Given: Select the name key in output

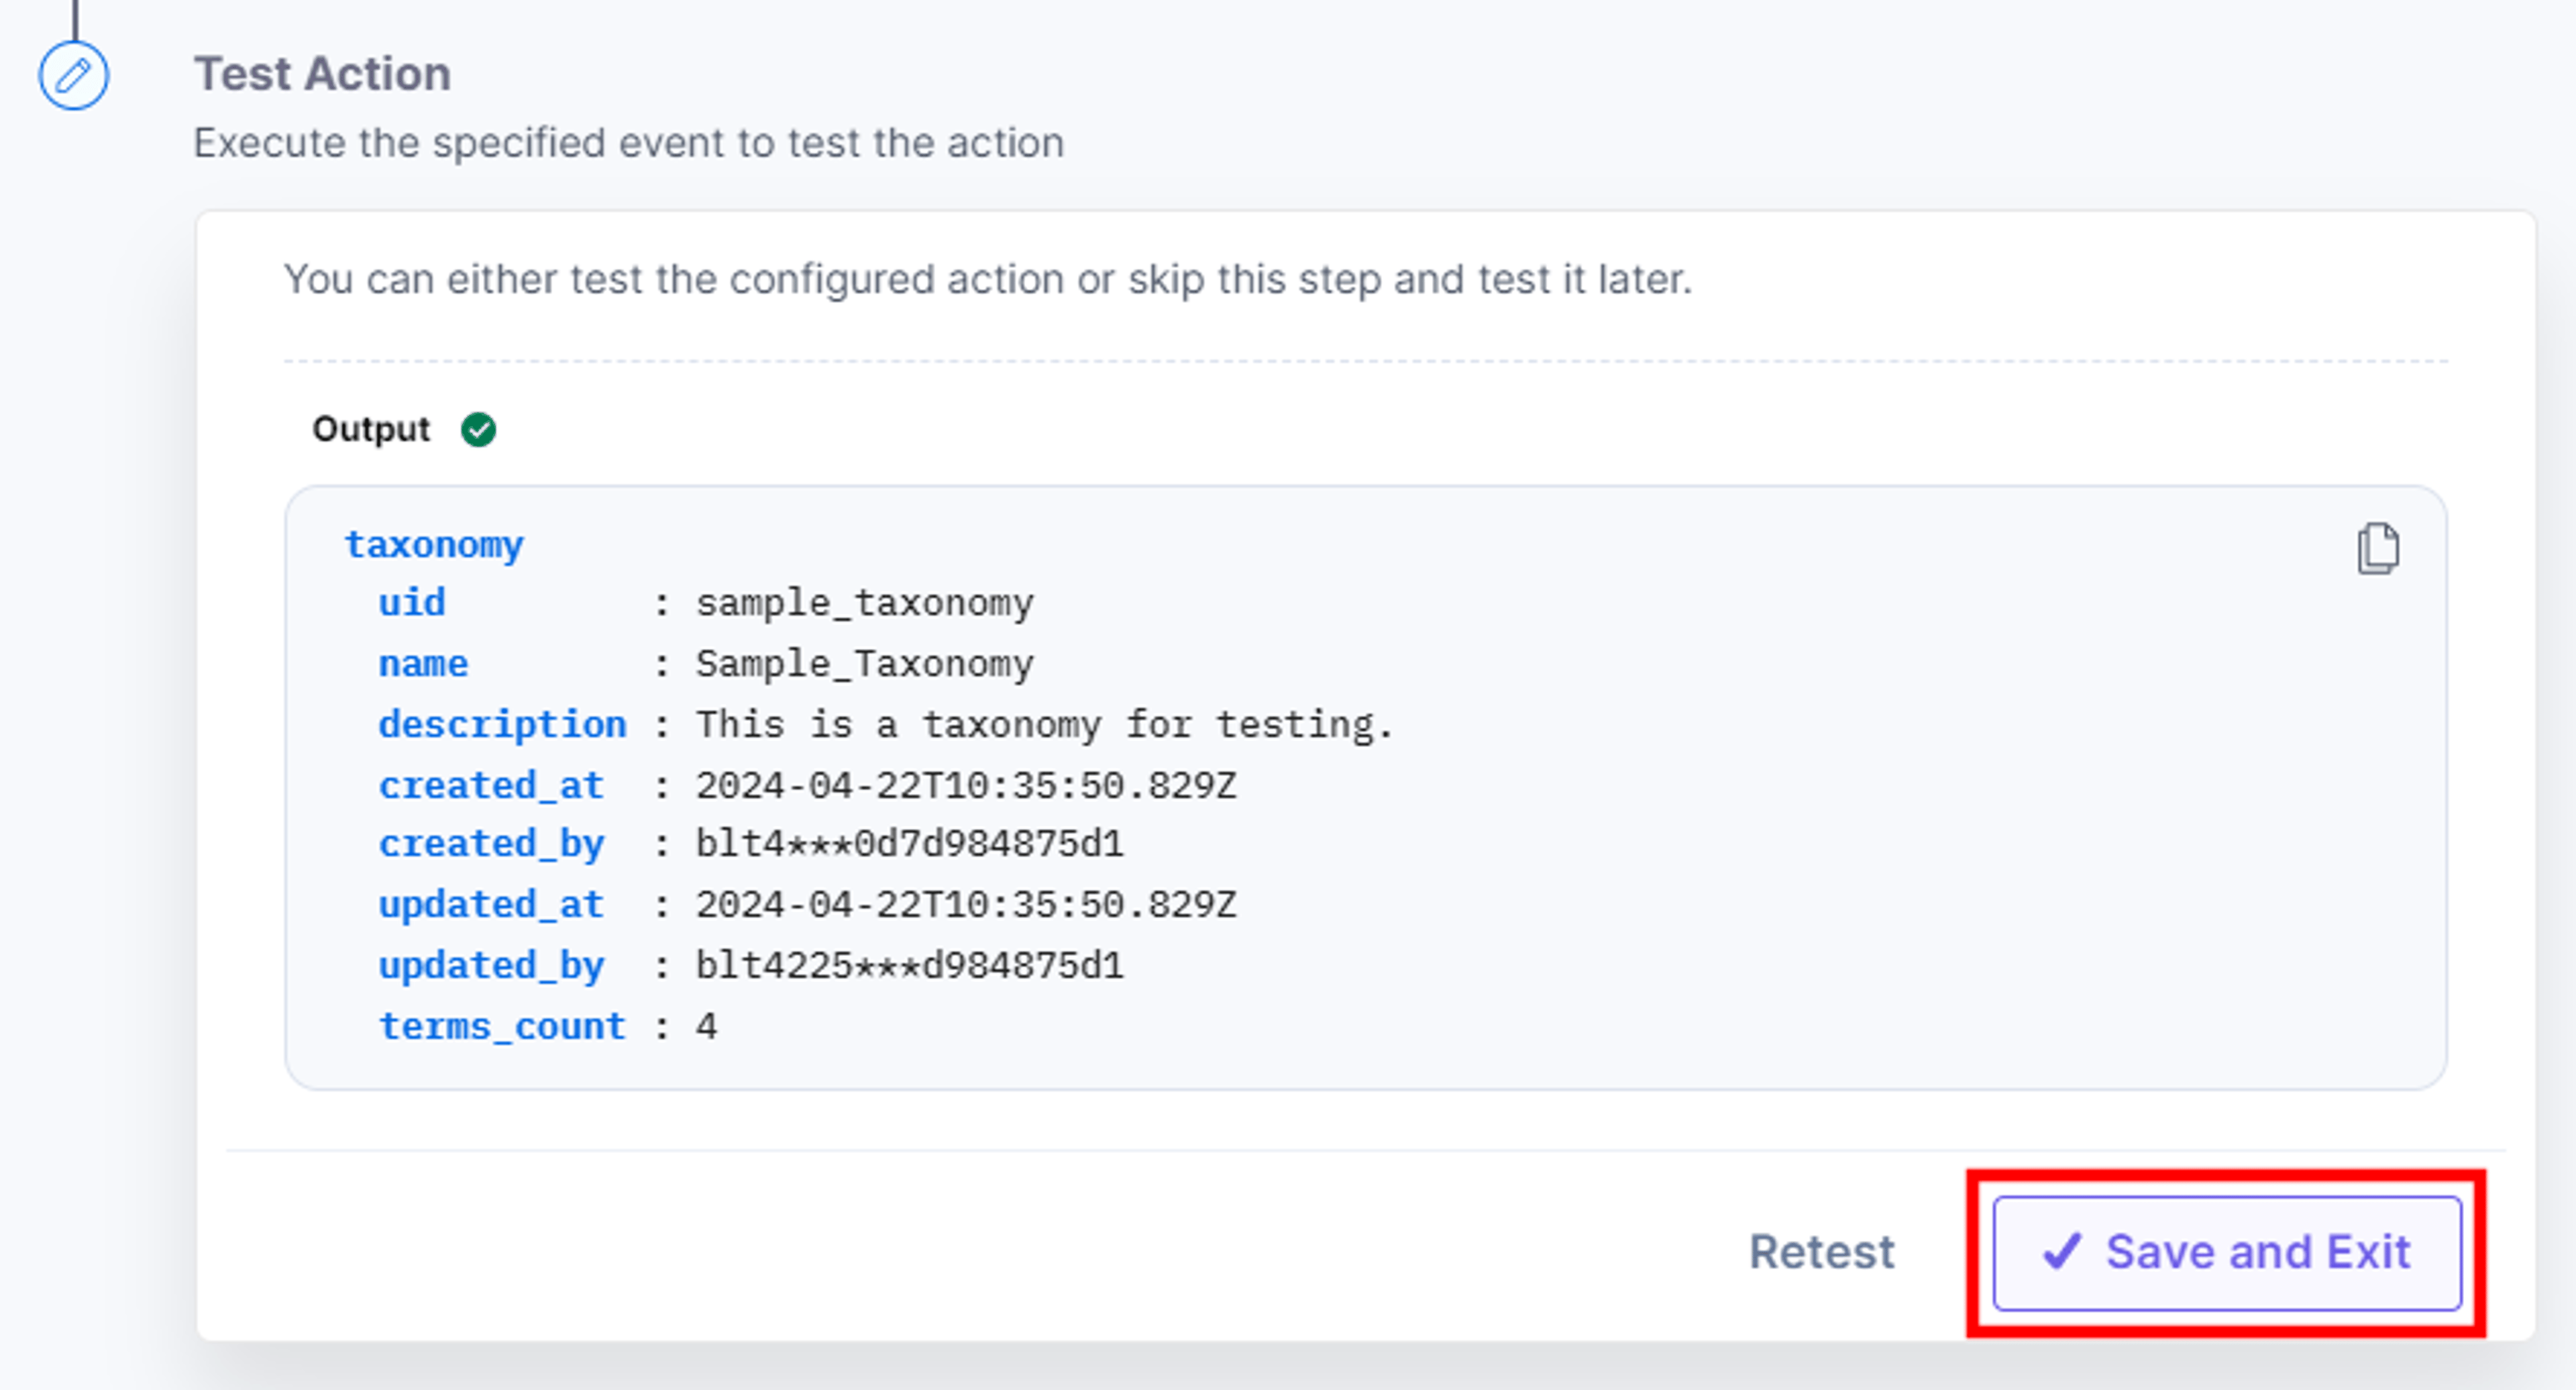Looking at the screenshot, I should point(423,664).
